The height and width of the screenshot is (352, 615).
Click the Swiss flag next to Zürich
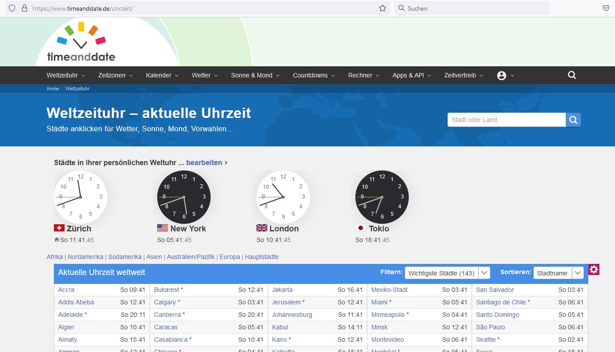pos(59,228)
